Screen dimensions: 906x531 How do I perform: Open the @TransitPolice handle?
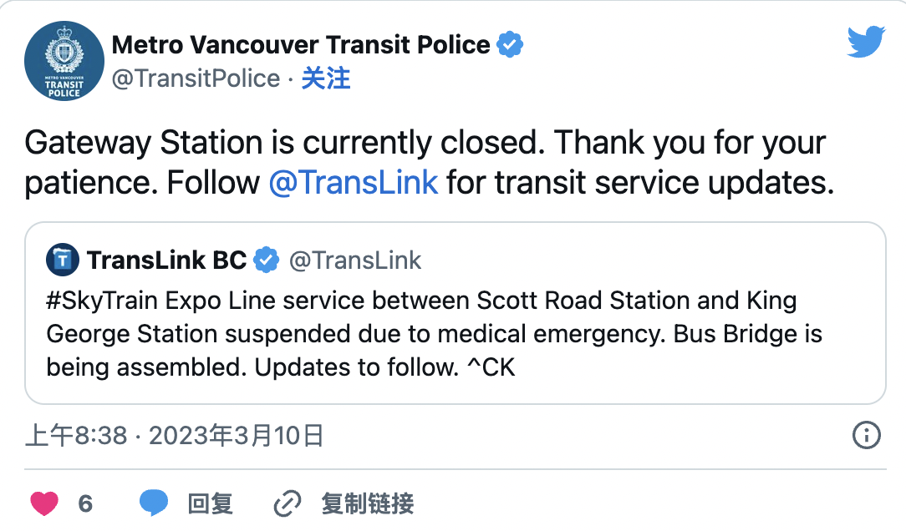pos(196,78)
